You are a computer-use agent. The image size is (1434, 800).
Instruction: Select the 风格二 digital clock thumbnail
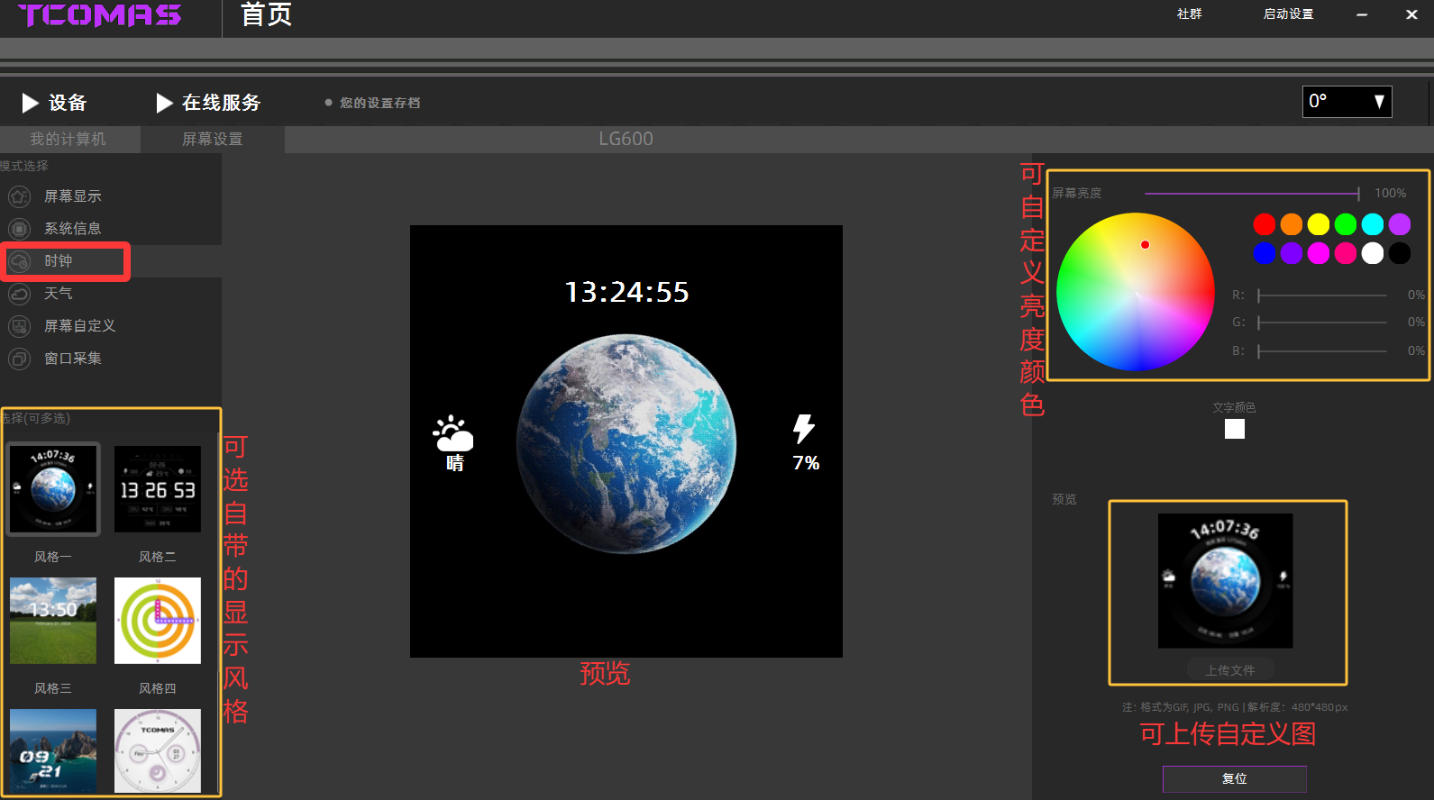(x=158, y=489)
